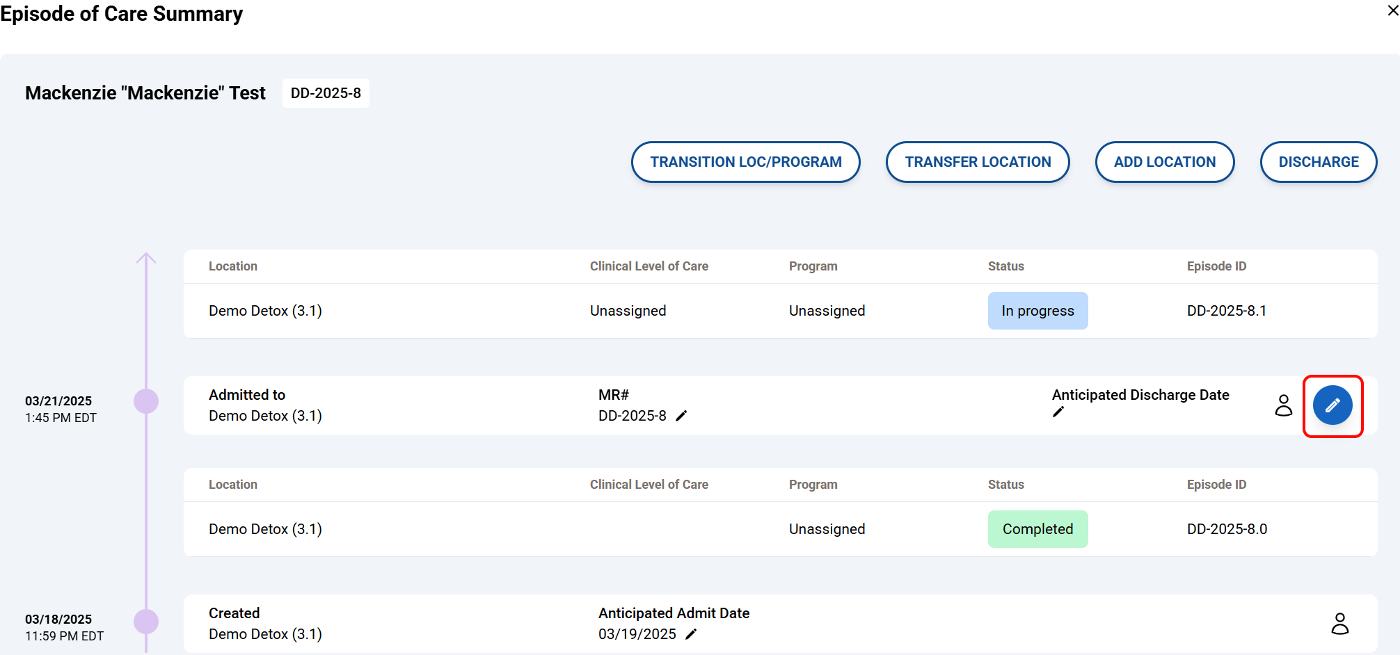This screenshot has width=1400, height=655.
Task: Click the In progress status badge
Action: (x=1037, y=311)
